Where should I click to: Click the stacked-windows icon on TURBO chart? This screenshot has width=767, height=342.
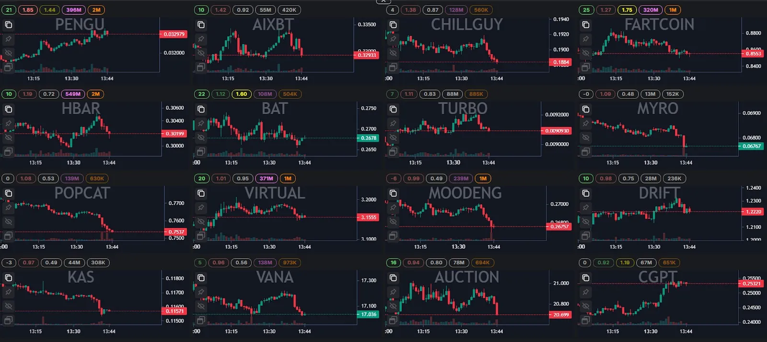coord(393,152)
